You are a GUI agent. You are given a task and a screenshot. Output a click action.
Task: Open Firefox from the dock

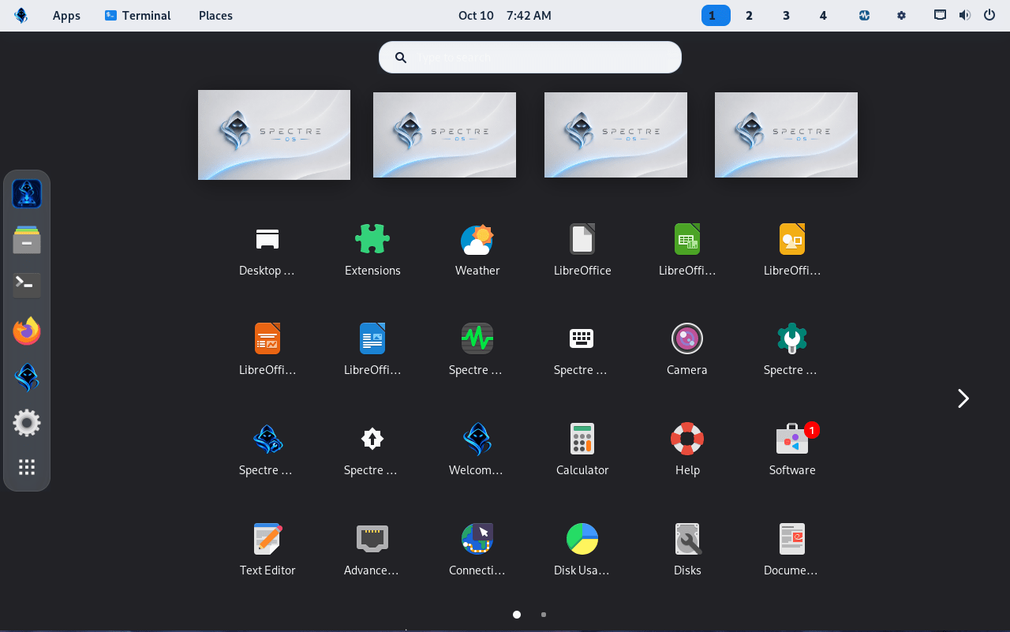(27, 331)
